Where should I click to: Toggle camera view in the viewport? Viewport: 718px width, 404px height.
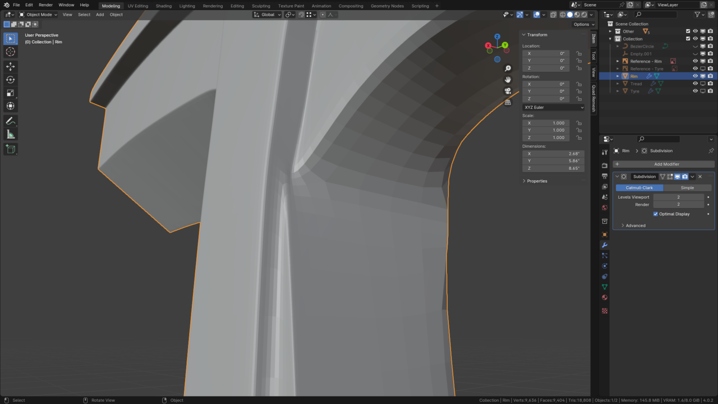[508, 91]
